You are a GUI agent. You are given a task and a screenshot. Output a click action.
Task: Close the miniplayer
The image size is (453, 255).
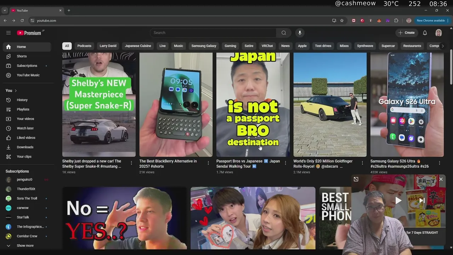coord(441,179)
